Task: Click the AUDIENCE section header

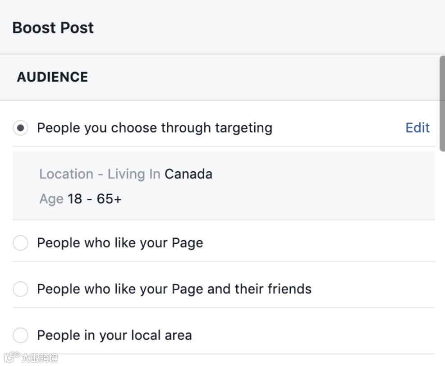Action: click(x=52, y=77)
